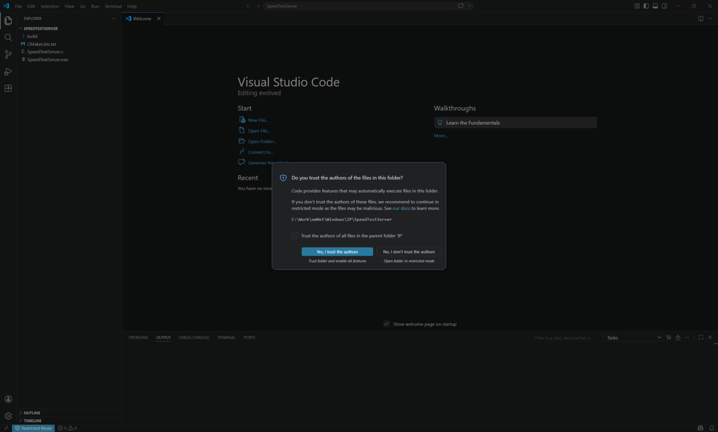Image resolution: width=718 pixels, height=432 pixels.
Task: Open the 'our docs' link in the dialog
Action: point(401,208)
